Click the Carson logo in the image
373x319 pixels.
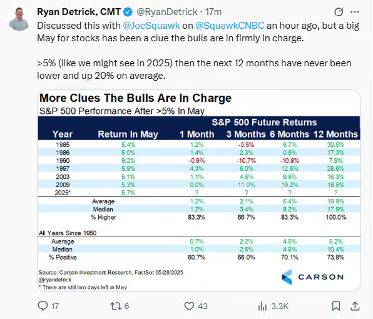click(312, 277)
